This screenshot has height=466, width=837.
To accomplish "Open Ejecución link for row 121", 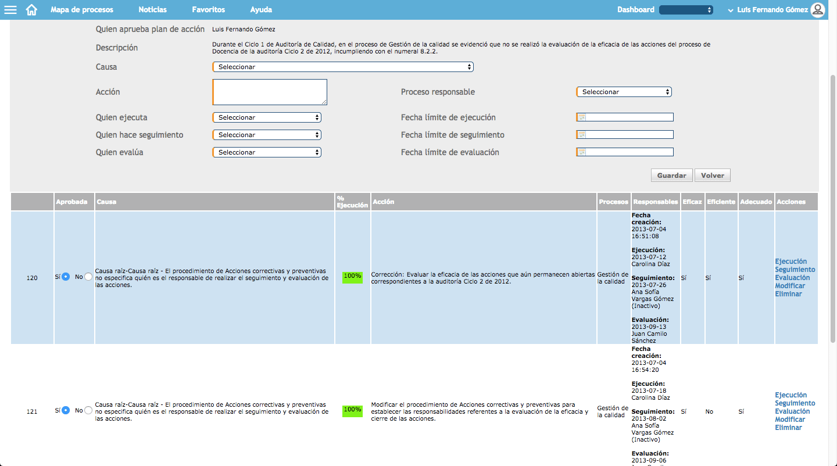I will (791, 395).
